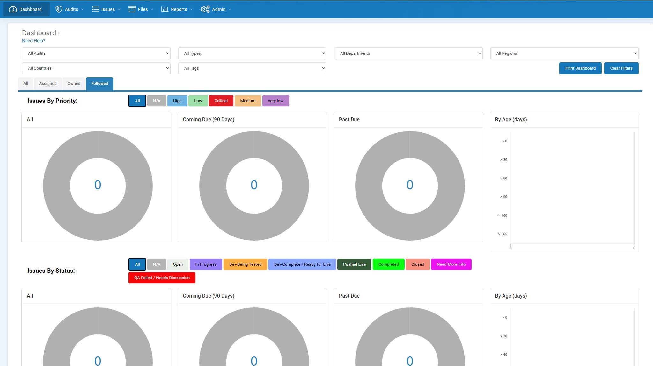
Task: Toggle the status All filter
Action: tap(137, 264)
